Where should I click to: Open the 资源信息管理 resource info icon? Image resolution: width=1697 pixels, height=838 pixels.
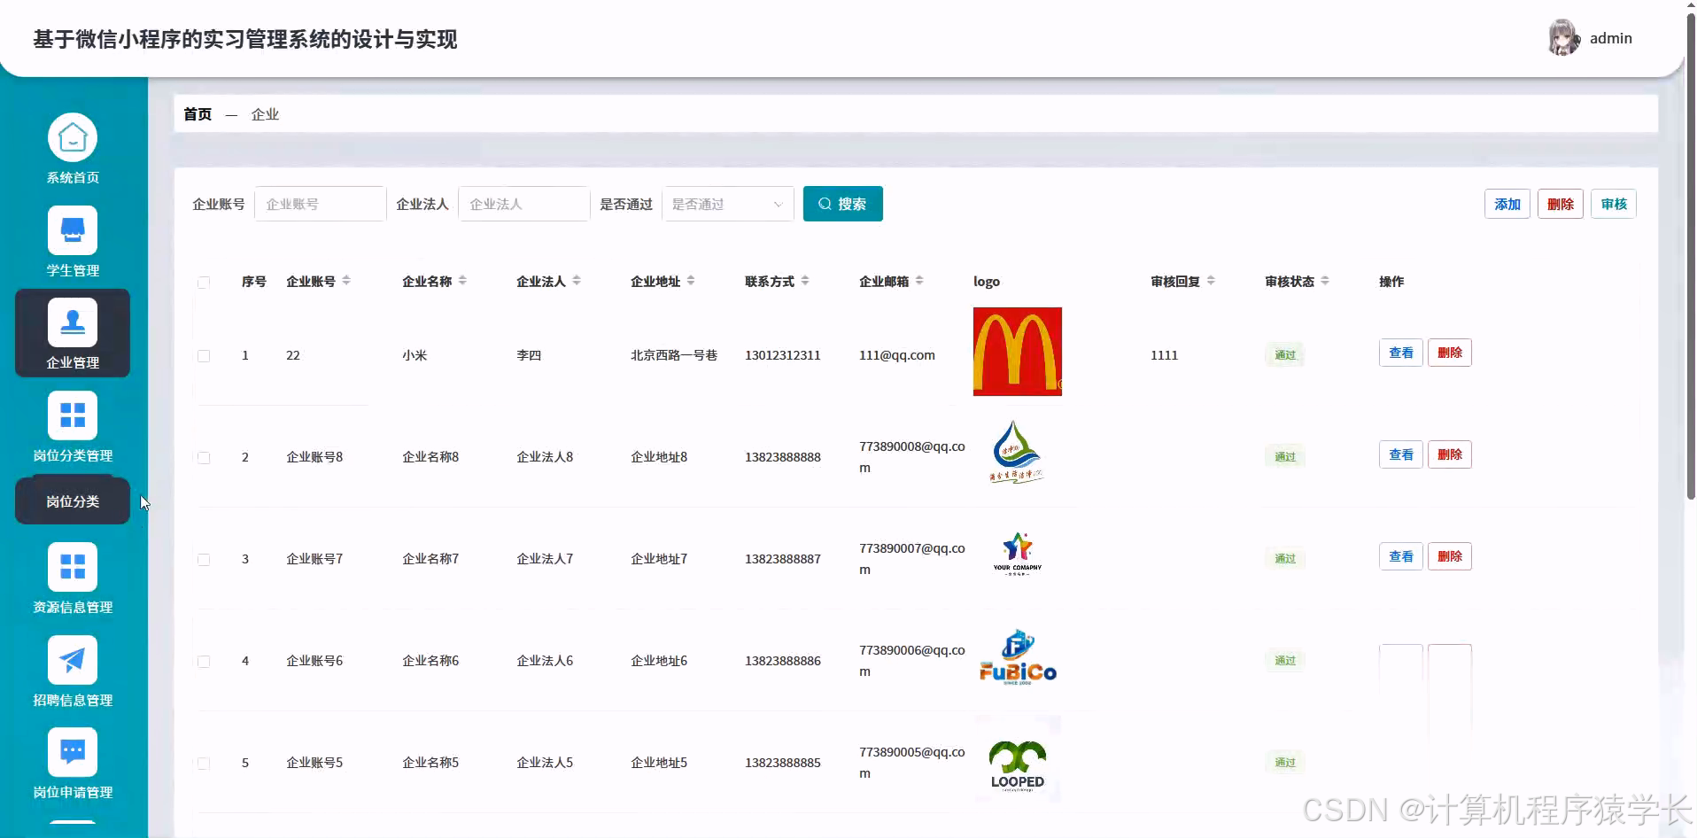tap(73, 567)
